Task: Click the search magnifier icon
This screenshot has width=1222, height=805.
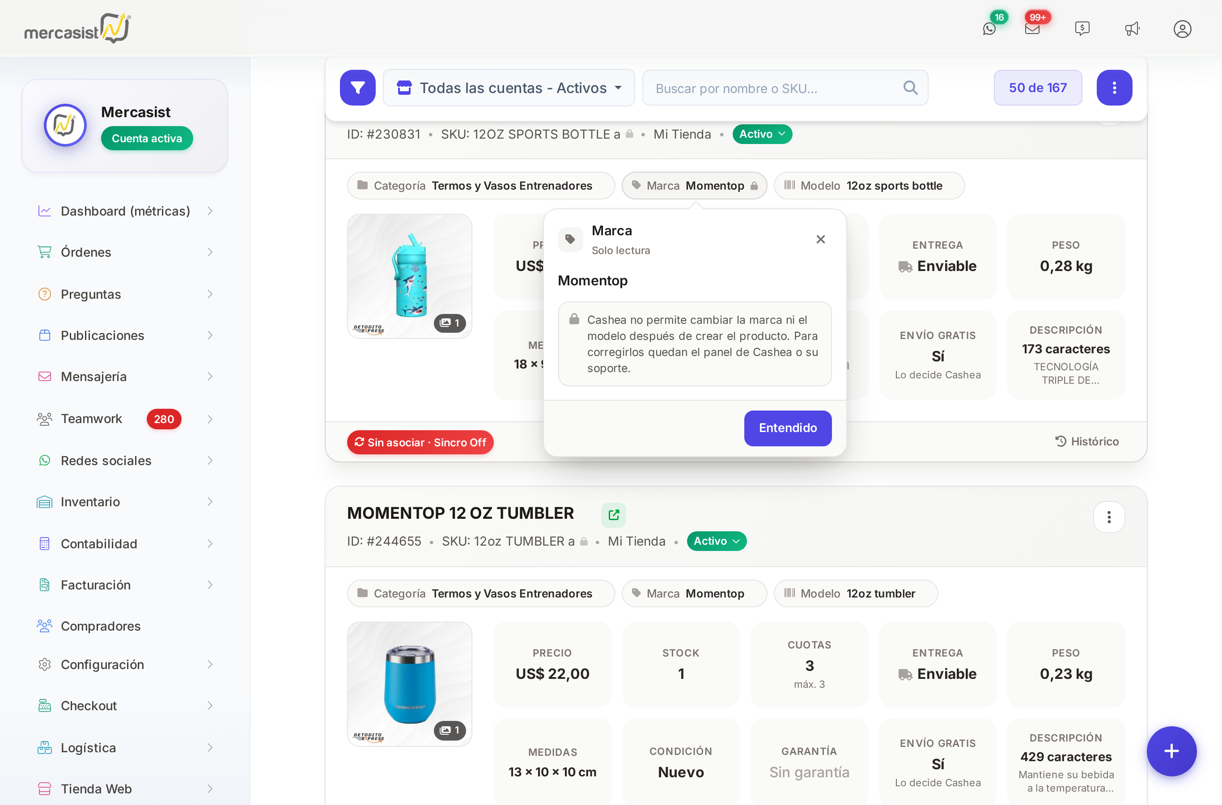Action: [910, 88]
